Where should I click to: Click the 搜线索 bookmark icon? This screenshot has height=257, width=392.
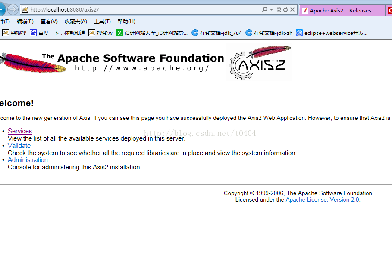coord(92,33)
